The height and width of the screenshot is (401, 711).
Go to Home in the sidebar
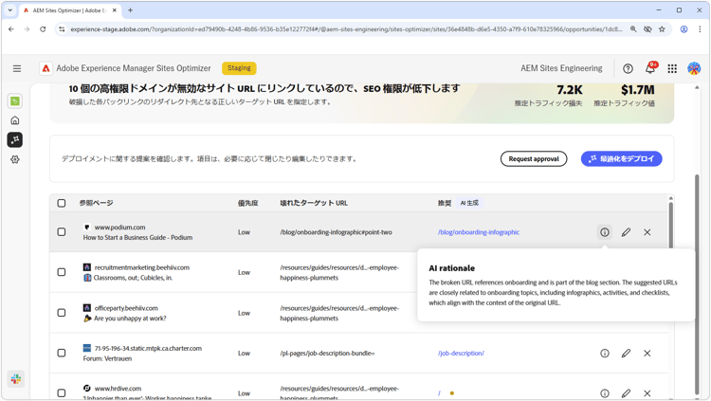coord(15,120)
